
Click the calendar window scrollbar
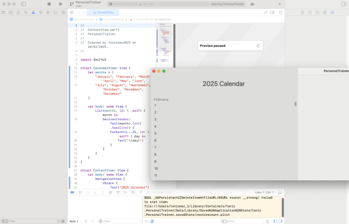[295, 103]
